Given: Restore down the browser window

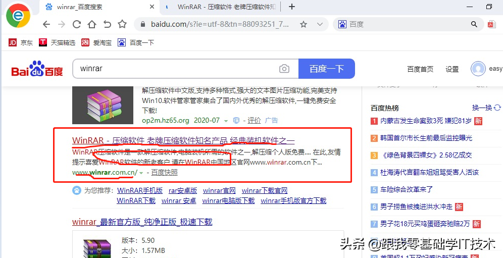Looking at the screenshot, I should 489,7.
